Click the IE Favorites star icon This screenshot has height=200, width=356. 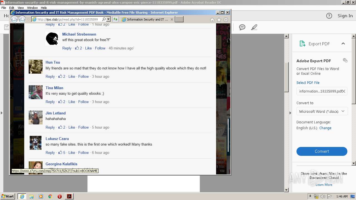tap(219, 20)
